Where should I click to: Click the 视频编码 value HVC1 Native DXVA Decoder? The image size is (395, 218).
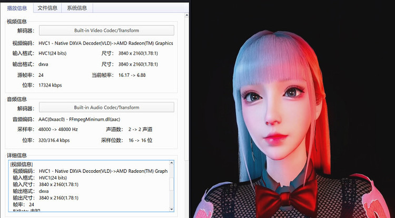tap(106, 43)
